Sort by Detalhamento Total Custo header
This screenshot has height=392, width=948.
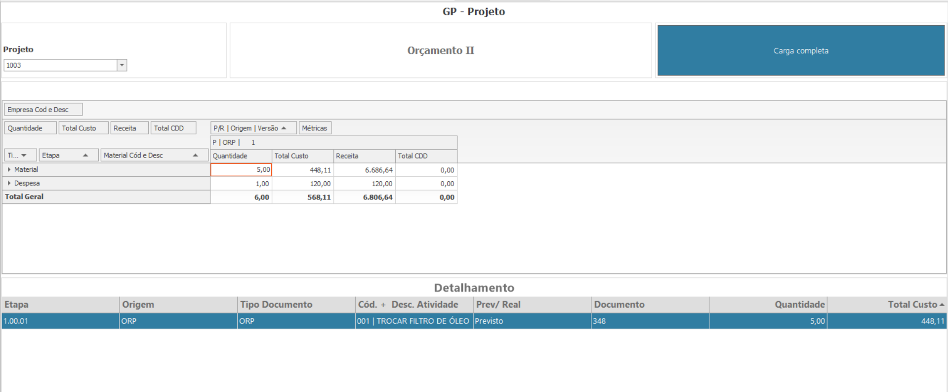(x=887, y=305)
